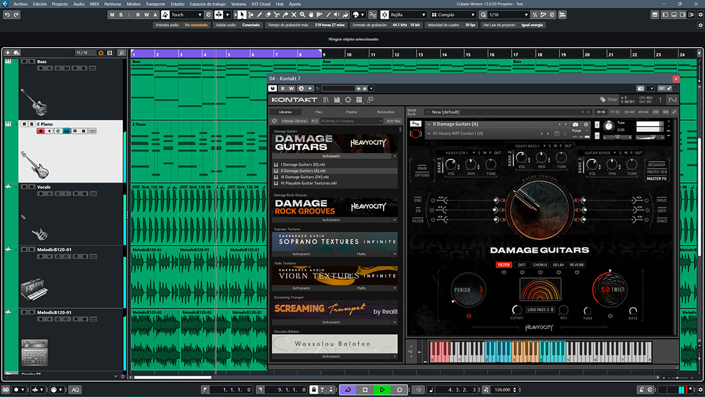Click the refresh libraries icon
The height and width of the screenshot is (397, 705).
[x=274, y=121]
